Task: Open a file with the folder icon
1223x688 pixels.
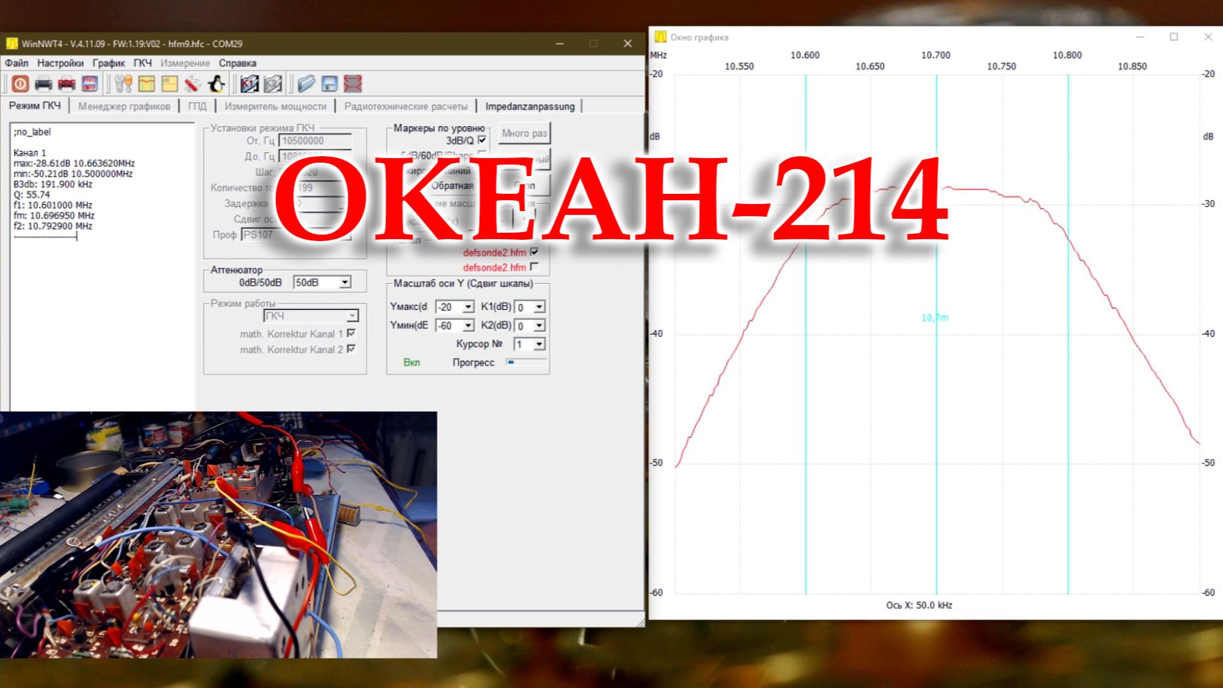Action: 306,84
